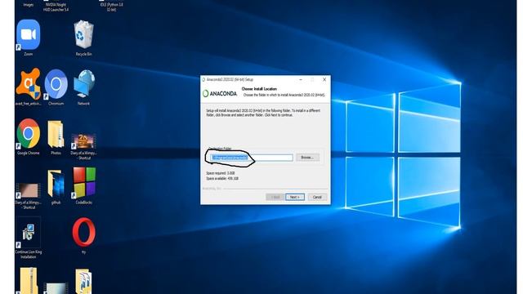Click inside the Destination Folder field
This screenshot has width=523, height=294.
253,158
